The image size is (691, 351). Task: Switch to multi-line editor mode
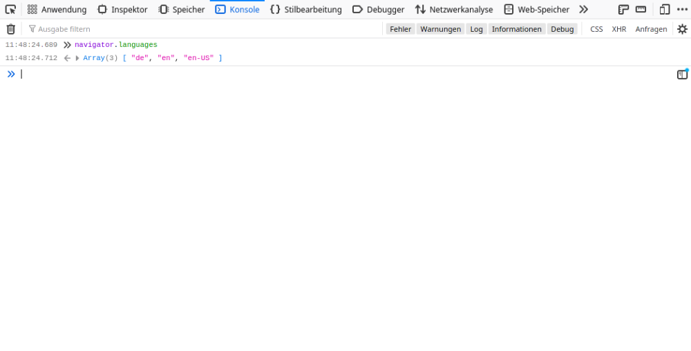click(x=682, y=75)
